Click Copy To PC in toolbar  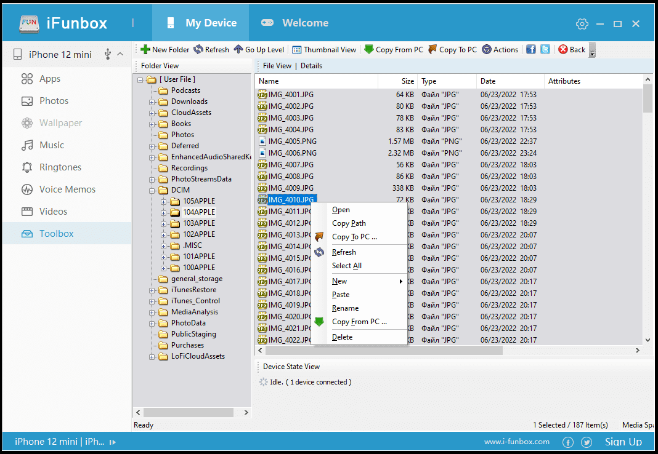point(452,49)
